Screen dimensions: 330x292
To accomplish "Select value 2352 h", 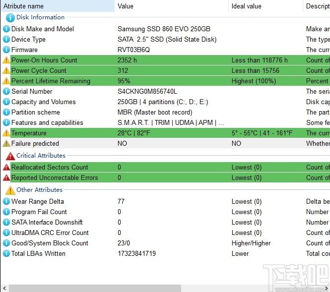I will [x=127, y=60].
